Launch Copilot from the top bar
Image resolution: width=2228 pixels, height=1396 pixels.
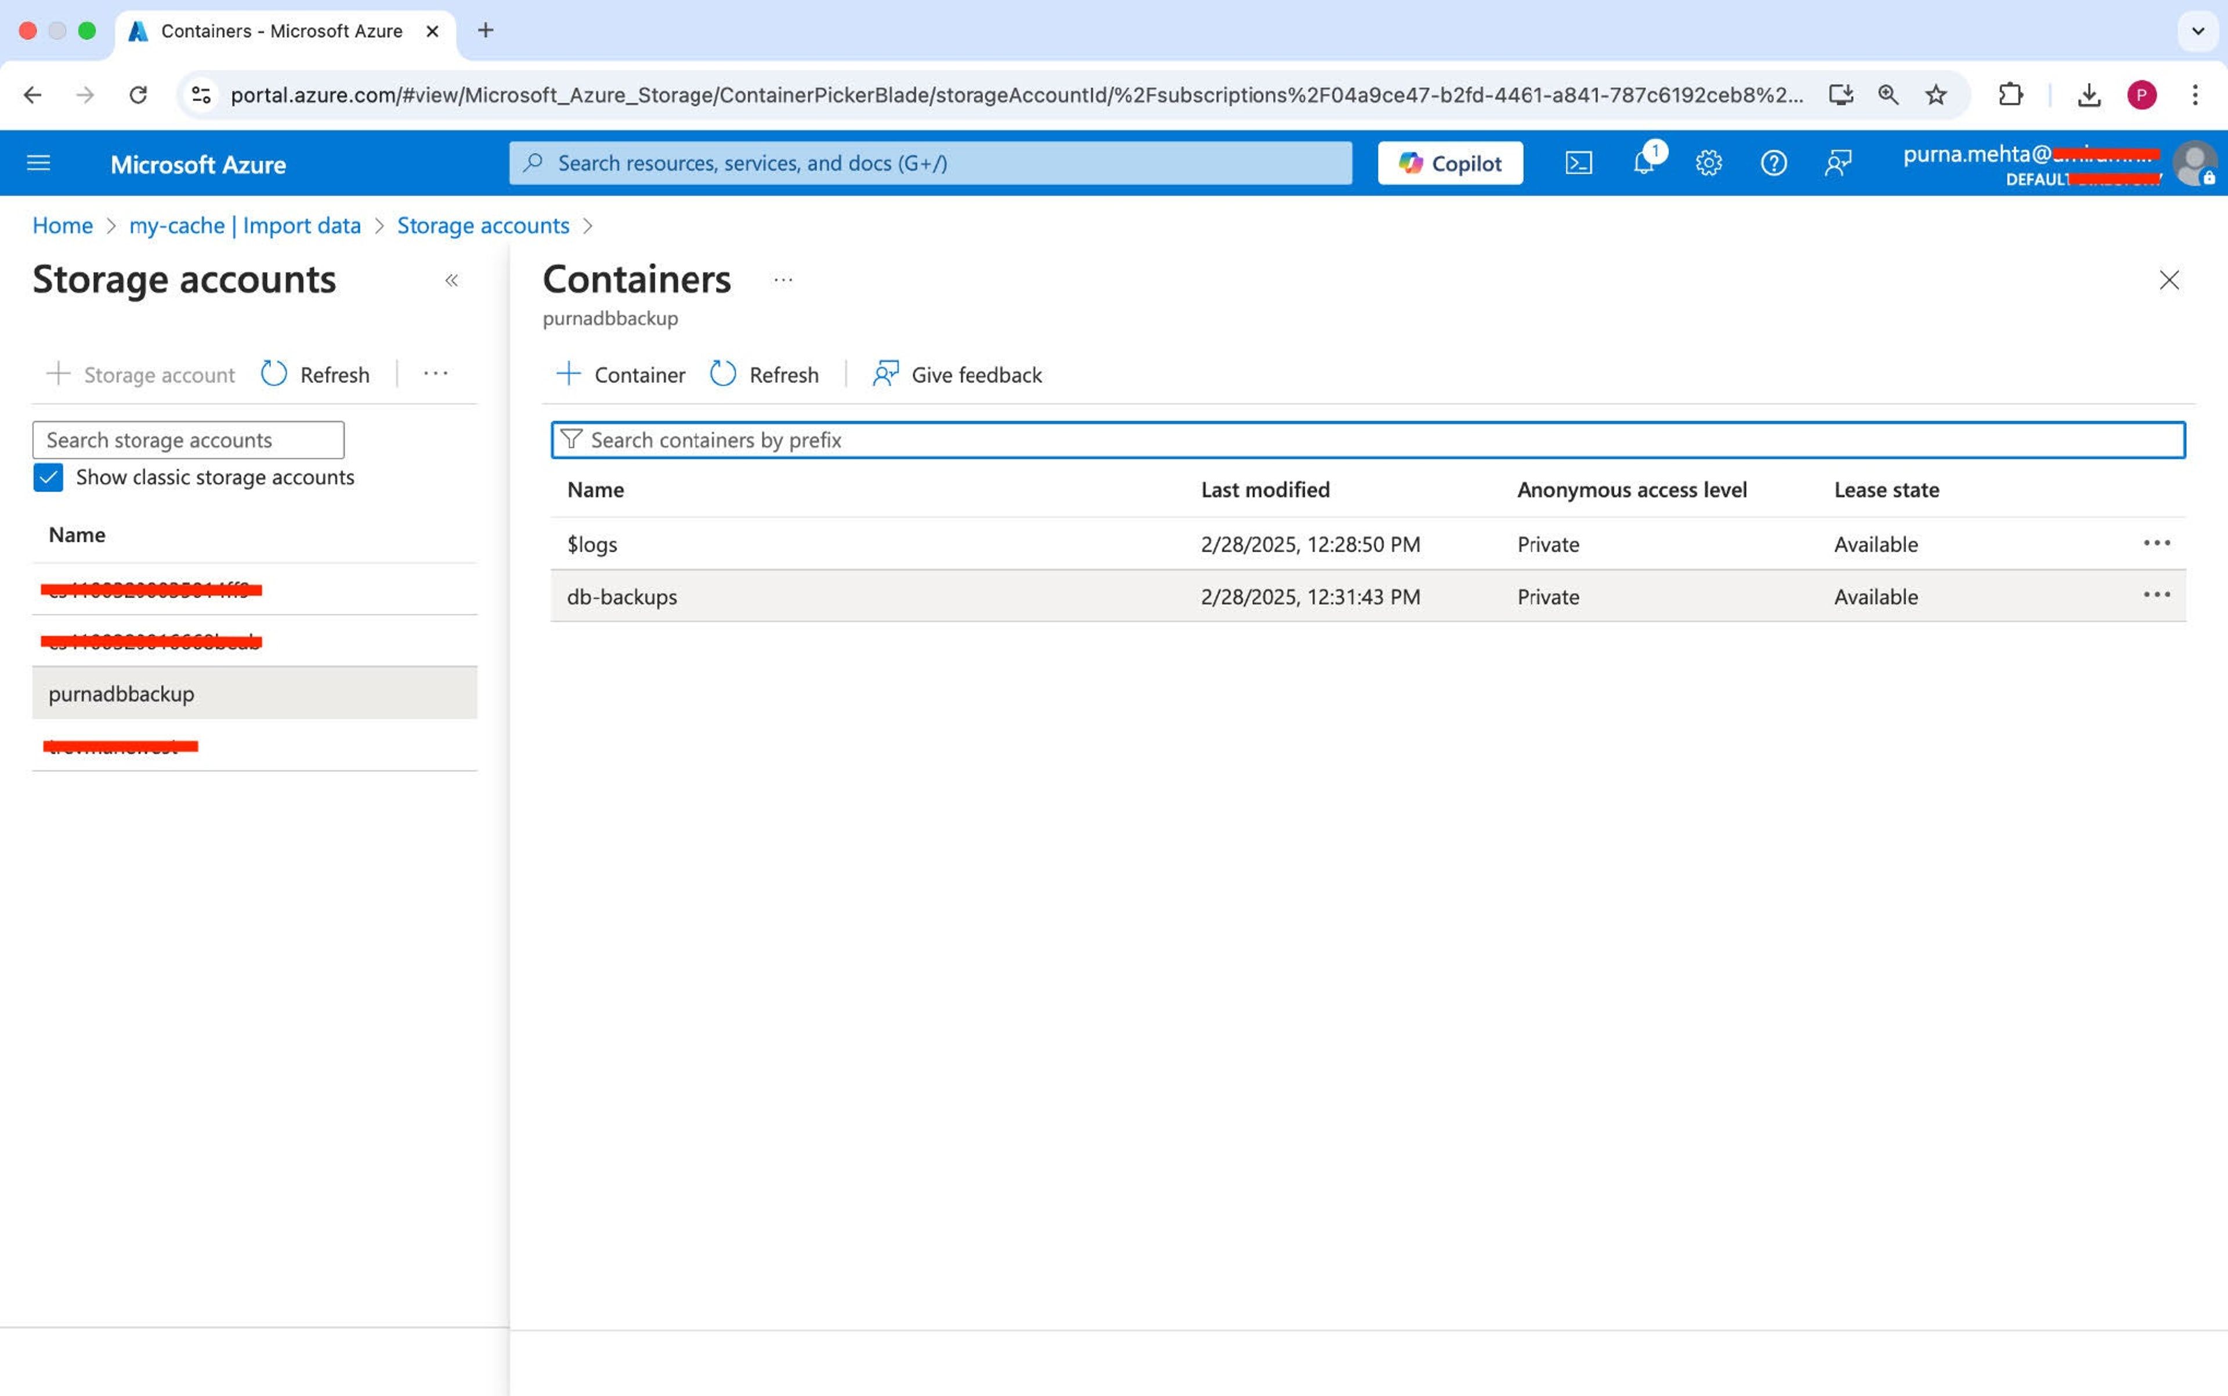point(1449,164)
